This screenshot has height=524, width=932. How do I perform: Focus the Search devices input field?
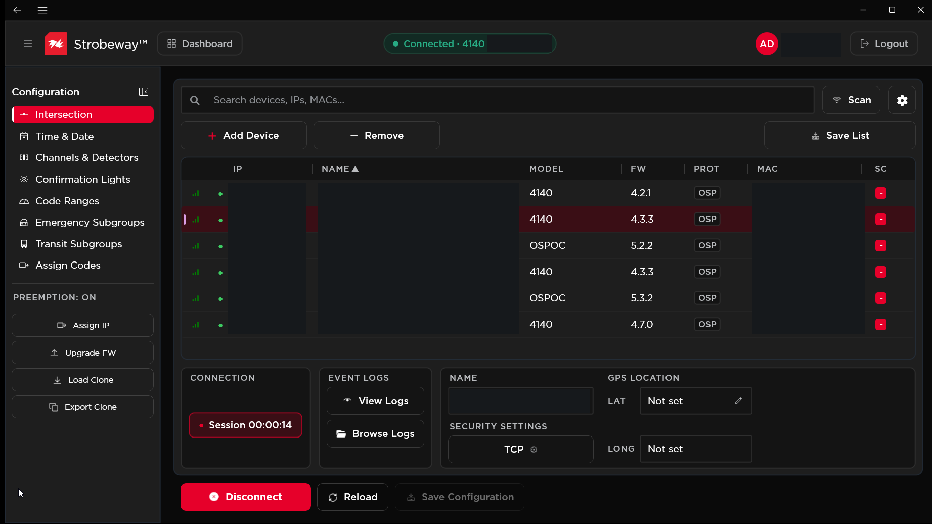[498, 100]
